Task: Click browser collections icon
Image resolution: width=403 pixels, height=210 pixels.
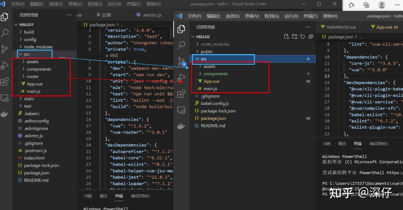Action: click(x=366, y=5)
